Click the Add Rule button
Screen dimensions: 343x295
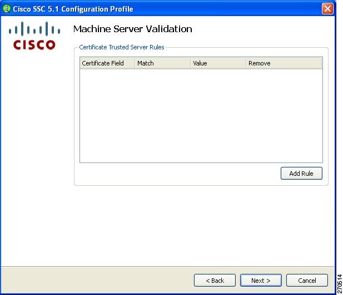(x=301, y=174)
